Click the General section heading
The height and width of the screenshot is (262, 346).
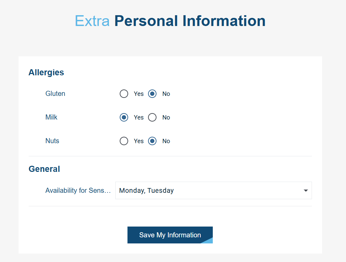click(x=44, y=169)
